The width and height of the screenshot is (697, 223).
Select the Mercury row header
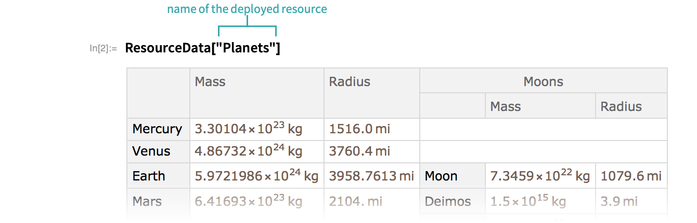157,129
